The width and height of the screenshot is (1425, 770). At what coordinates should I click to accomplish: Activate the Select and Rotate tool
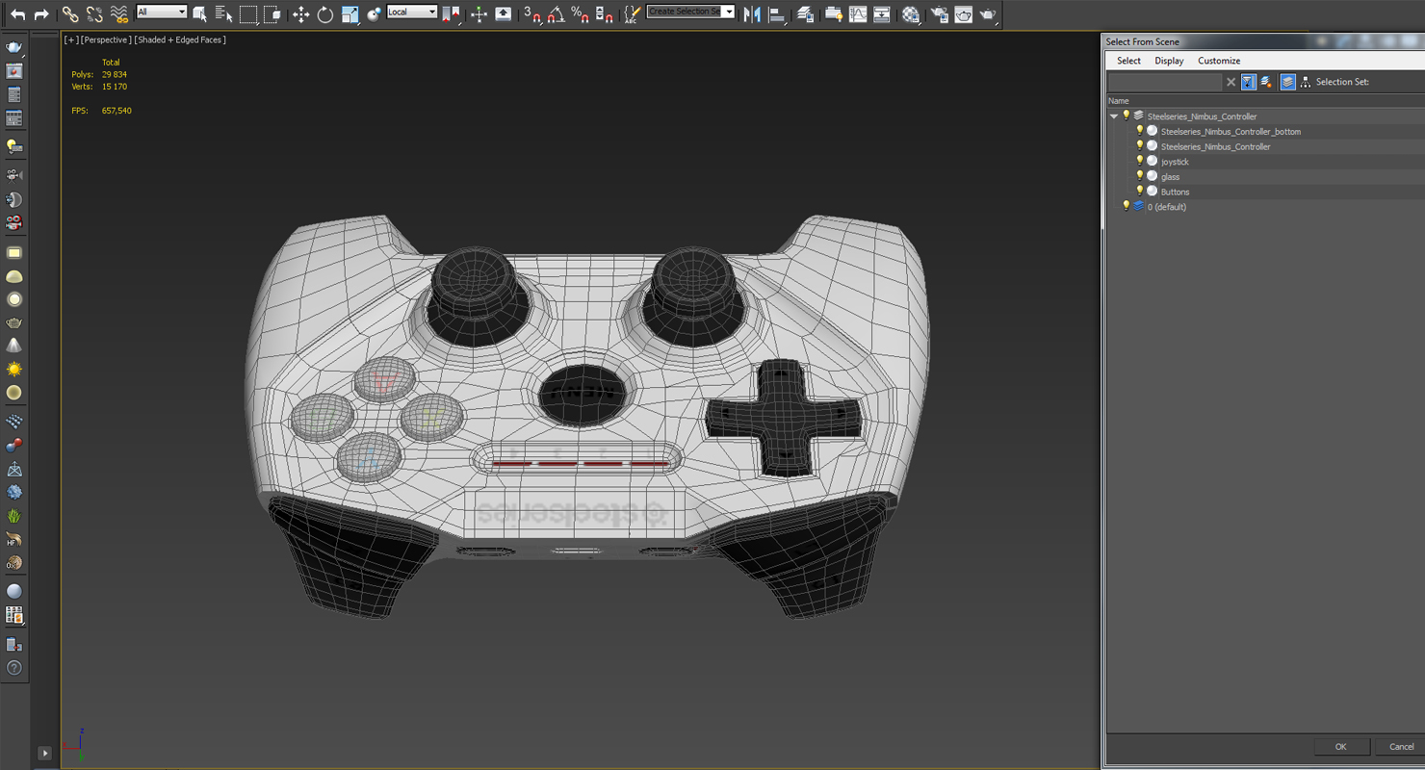coord(325,14)
